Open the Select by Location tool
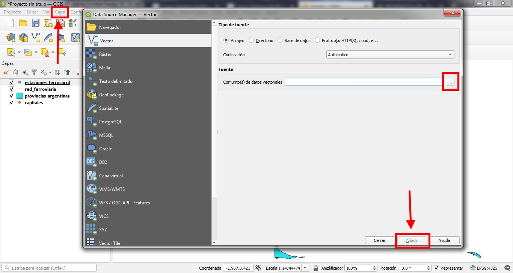The image size is (513, 273). click(x=62, y=52)
